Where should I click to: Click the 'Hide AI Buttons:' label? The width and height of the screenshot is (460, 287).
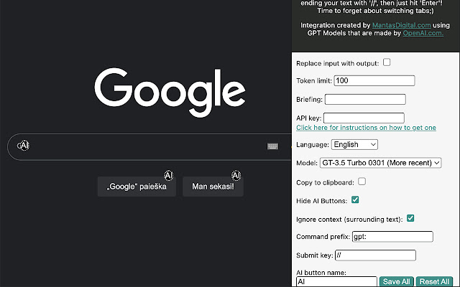pyautogui.click(x=321, y=201)
